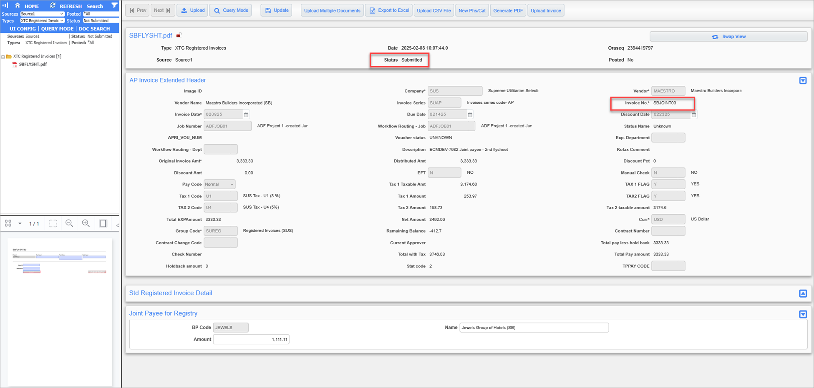Toggle the page fit view icon

click(103, 224)
